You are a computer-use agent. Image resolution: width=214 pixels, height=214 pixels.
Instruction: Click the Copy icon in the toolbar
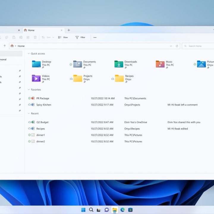point(7,37)
